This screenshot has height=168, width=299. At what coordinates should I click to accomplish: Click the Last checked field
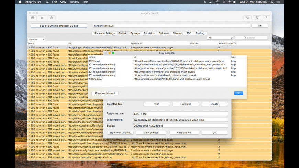pos(180,120)
